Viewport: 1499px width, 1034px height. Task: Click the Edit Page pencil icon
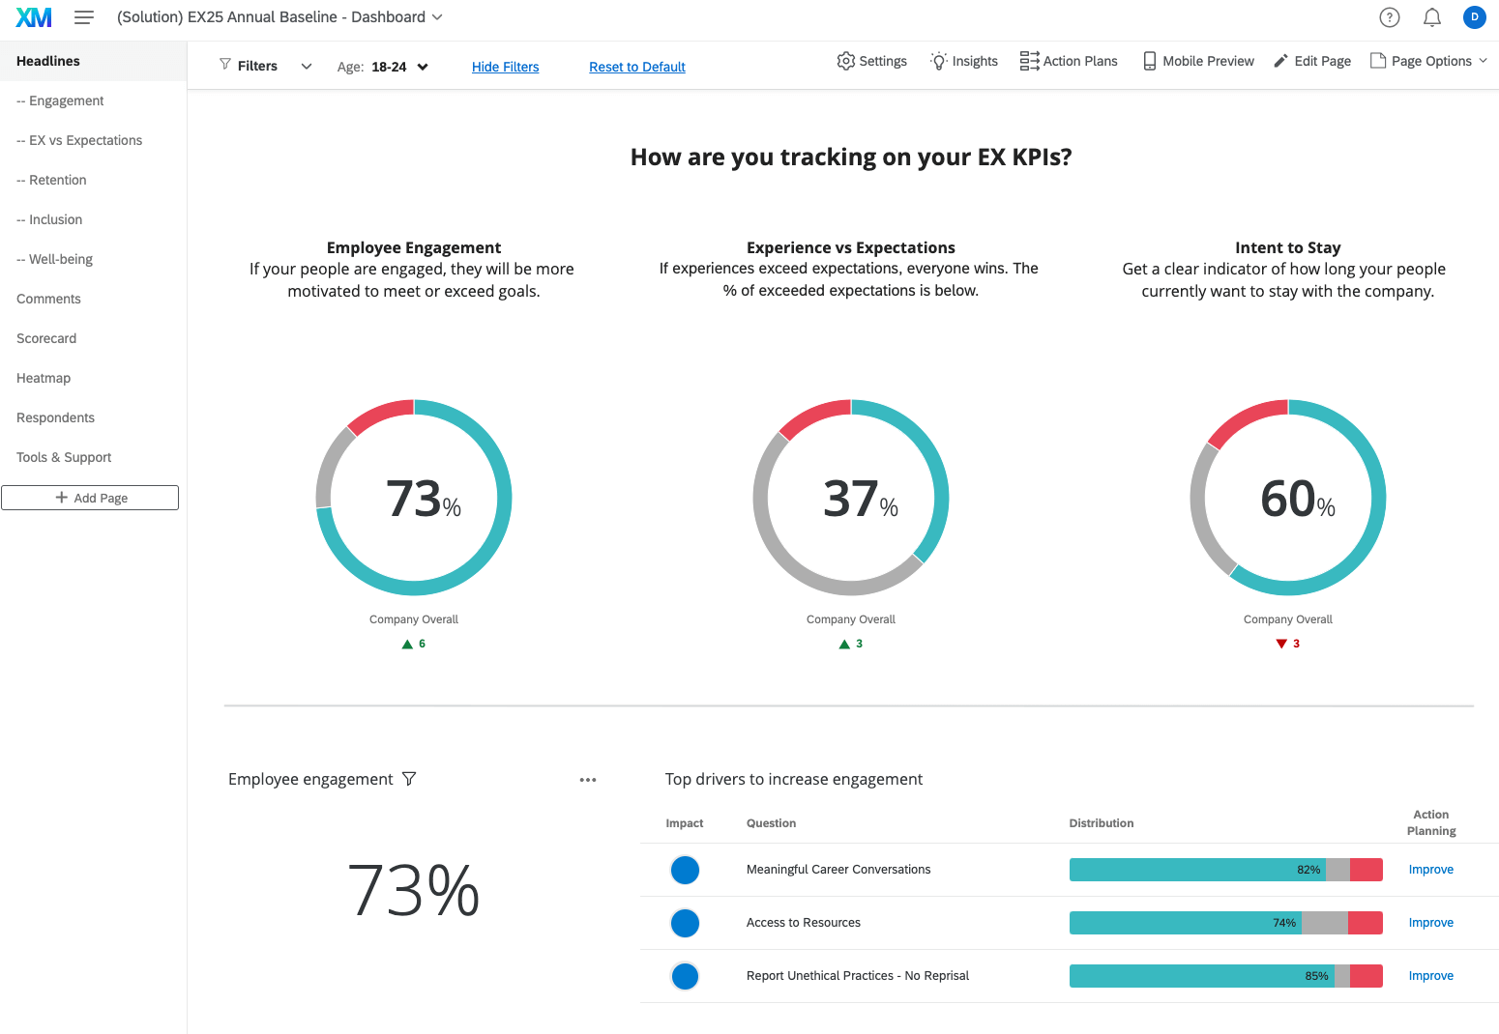pos(1279,61)
